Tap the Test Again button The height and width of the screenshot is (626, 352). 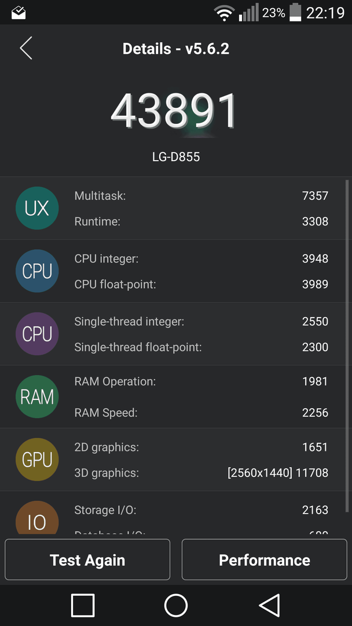click(x=87, y=559)
